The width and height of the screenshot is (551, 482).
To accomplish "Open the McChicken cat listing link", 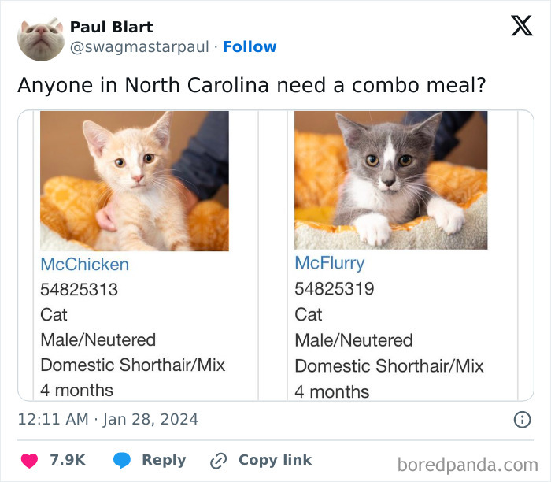I will (84, 265).
